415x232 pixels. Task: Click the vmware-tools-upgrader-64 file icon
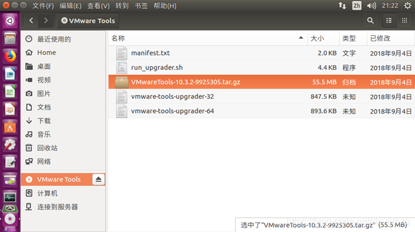click(122, 111)
